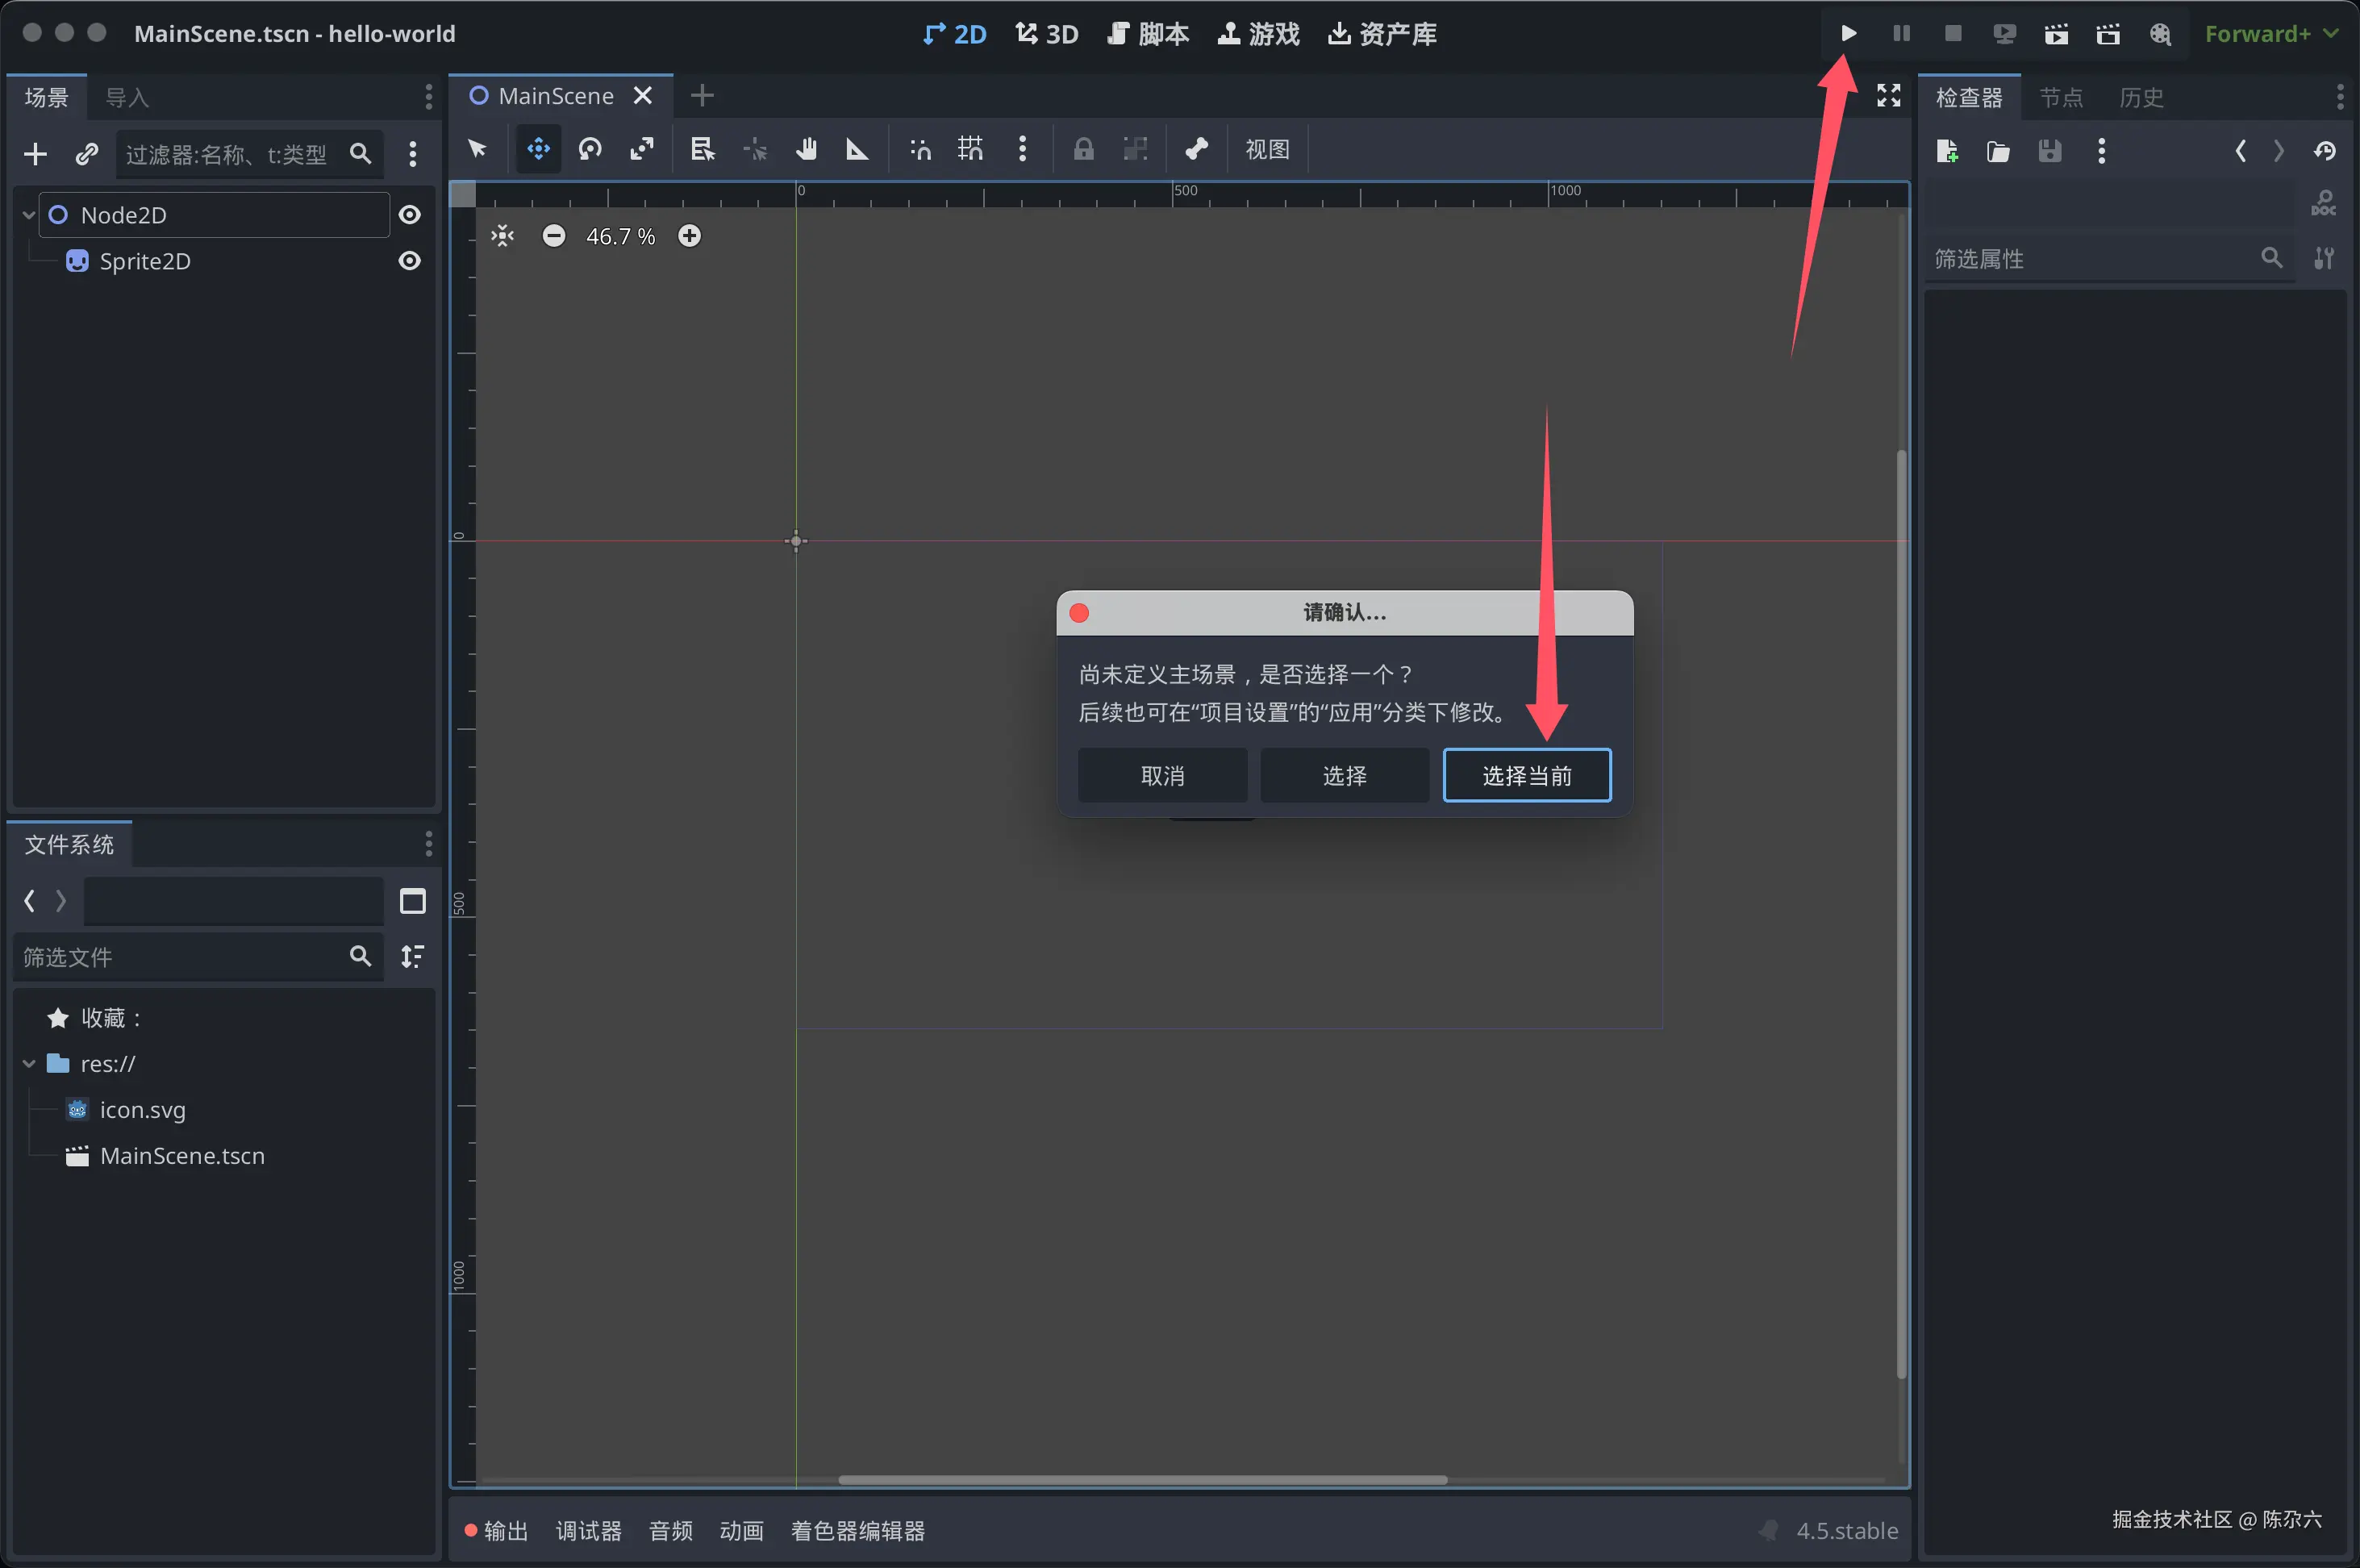Click the Run Project play button
This screenshot has height=1568, width=2360.
(x=1848, y=33)
